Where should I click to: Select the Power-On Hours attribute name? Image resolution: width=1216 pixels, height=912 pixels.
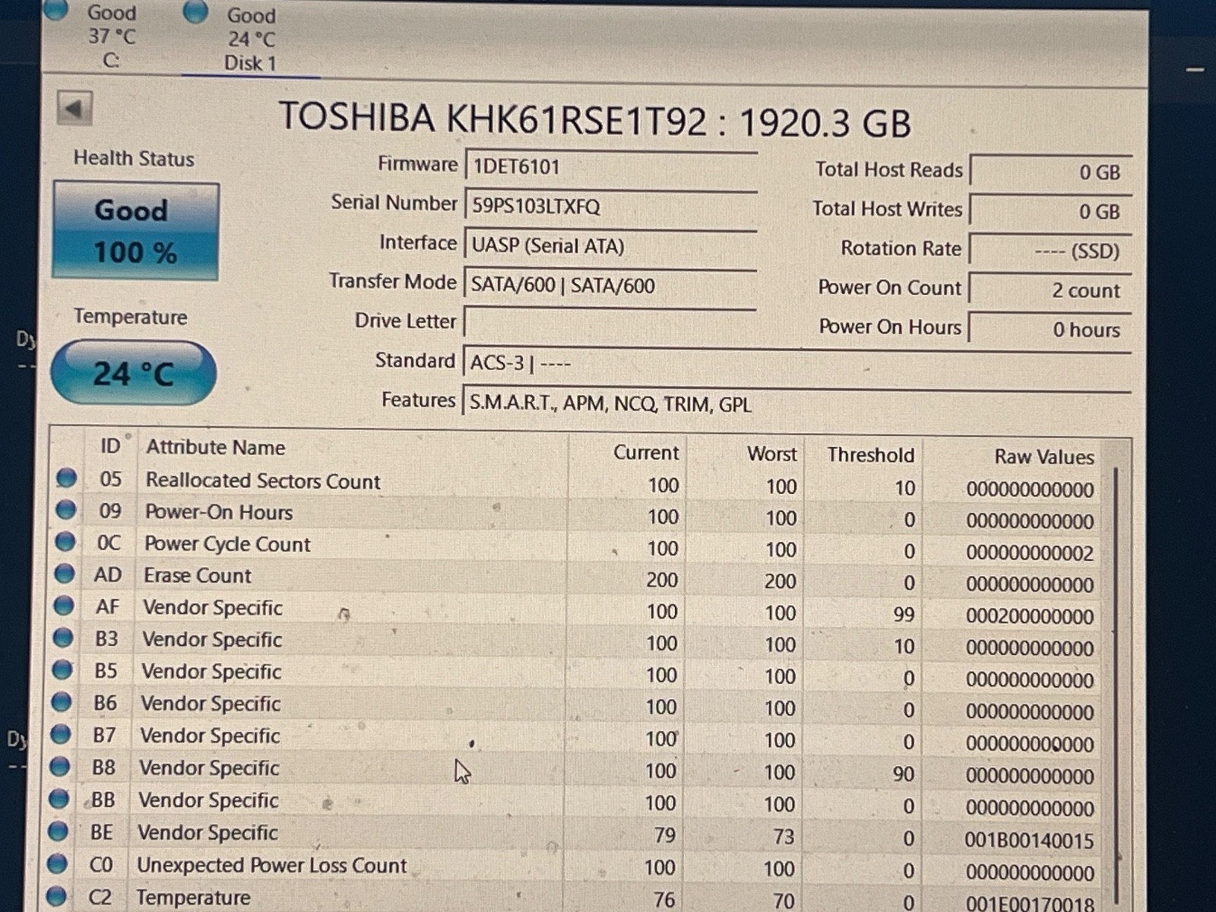219,512
